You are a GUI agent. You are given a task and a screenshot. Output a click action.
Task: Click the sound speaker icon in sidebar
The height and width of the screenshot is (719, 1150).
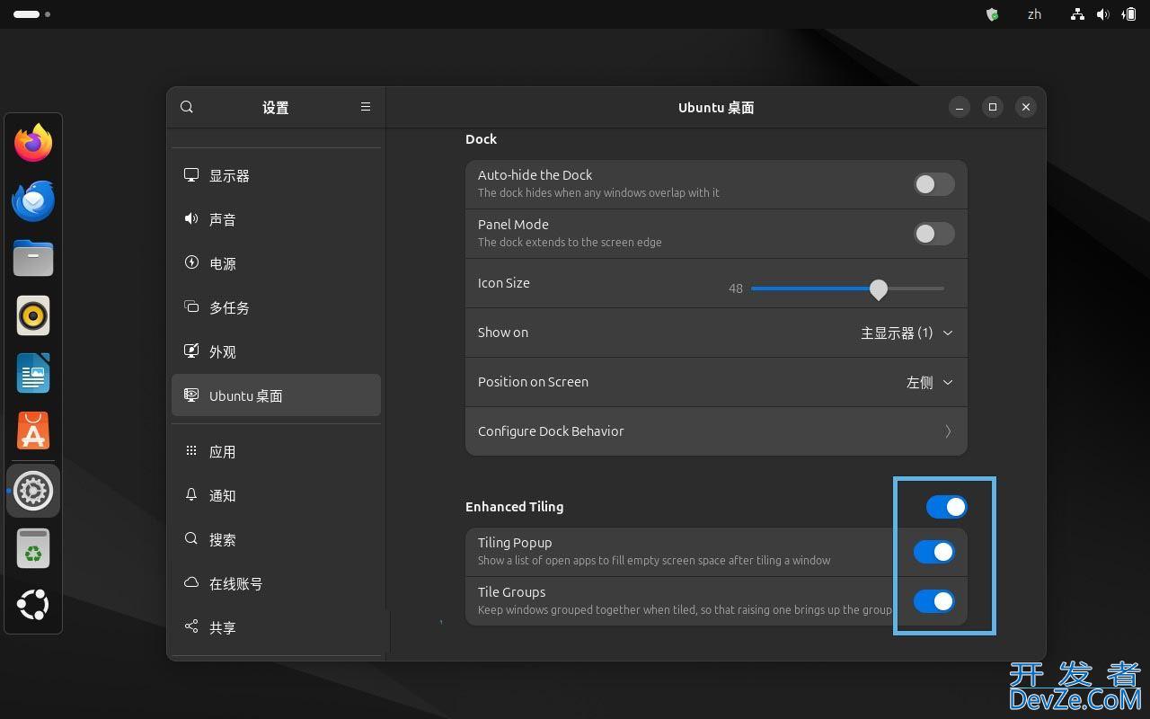pyautogui.click(x=191, y=218)
